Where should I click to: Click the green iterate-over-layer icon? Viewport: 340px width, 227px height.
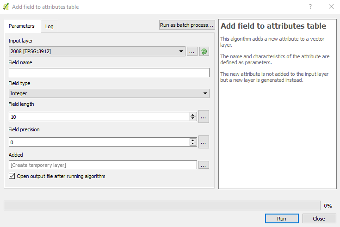(204, 51)
